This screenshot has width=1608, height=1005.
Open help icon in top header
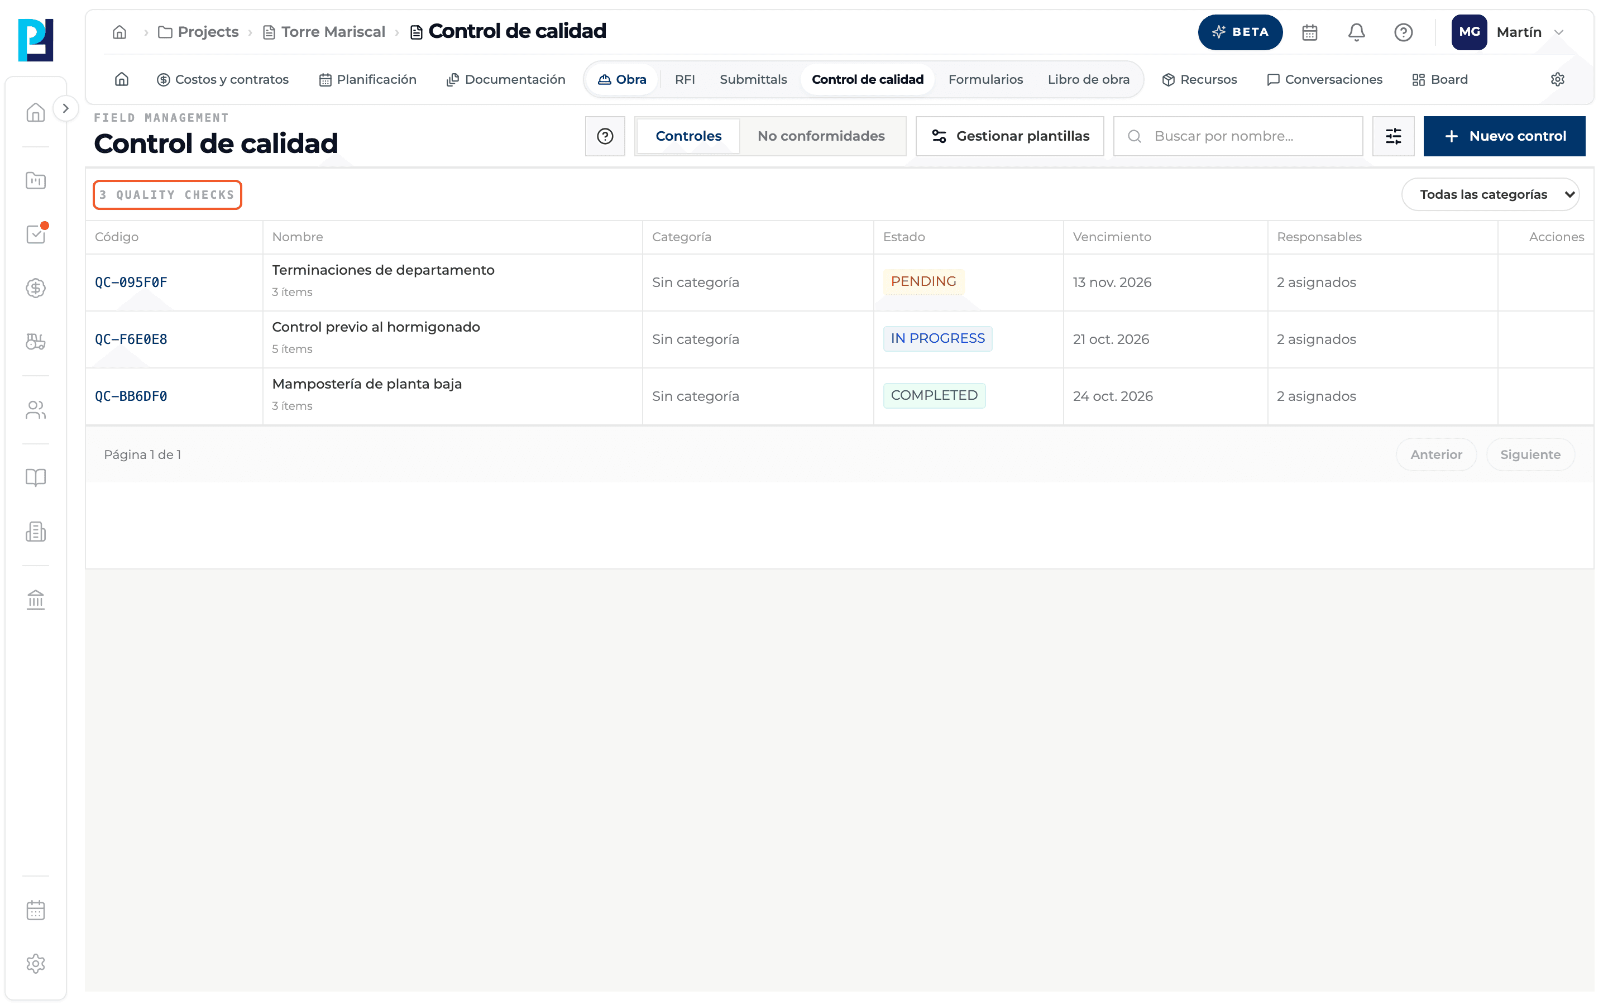[x=1403, y=32]
